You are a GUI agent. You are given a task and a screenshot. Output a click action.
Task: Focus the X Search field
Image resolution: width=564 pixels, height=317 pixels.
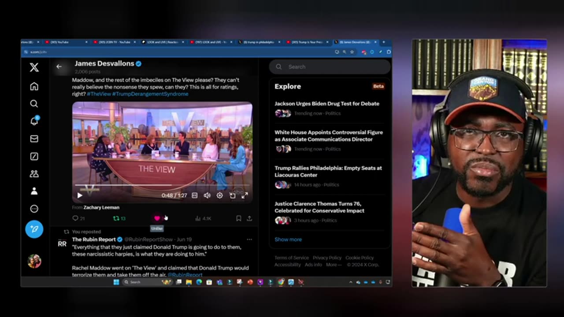pyautogui.click(x=330, y=67)
